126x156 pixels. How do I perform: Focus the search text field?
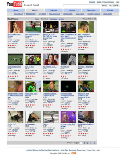pyautogui.click(x=82, y=6)
